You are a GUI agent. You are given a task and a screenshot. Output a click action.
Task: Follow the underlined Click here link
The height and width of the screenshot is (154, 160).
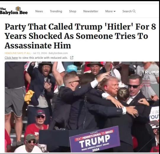tap(11, 58)
